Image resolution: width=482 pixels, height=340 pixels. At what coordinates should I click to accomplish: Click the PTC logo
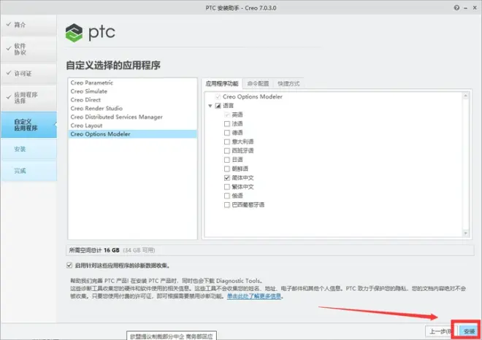click(x=91, y=33)
